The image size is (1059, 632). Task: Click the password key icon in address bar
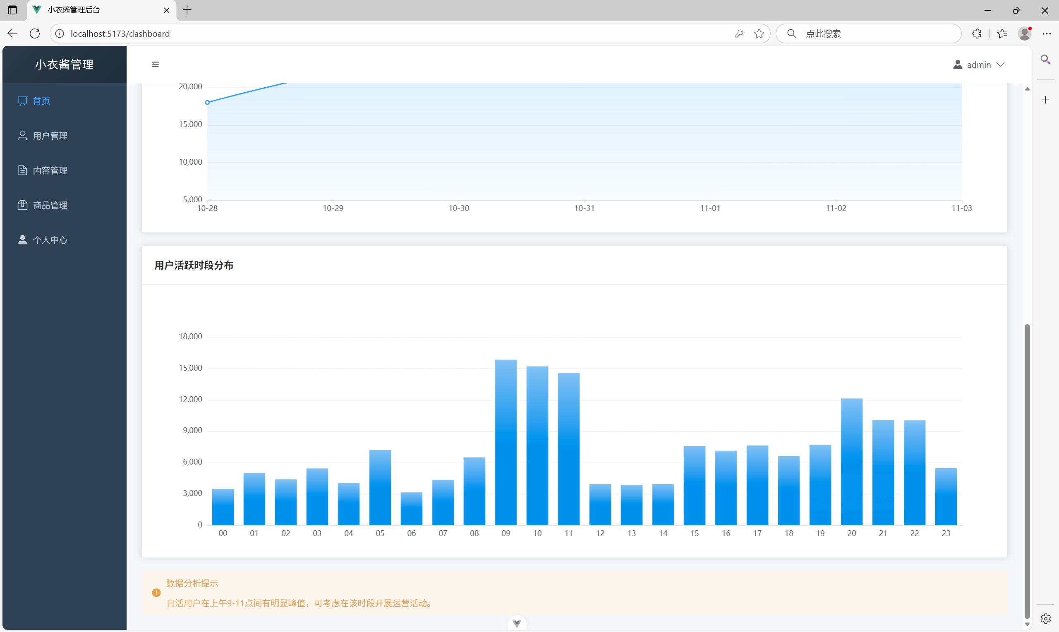pos(739,33)
